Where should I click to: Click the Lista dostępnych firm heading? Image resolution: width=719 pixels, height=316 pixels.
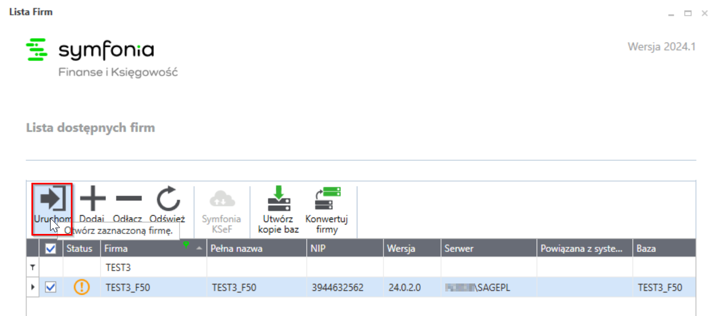point(91,128)
